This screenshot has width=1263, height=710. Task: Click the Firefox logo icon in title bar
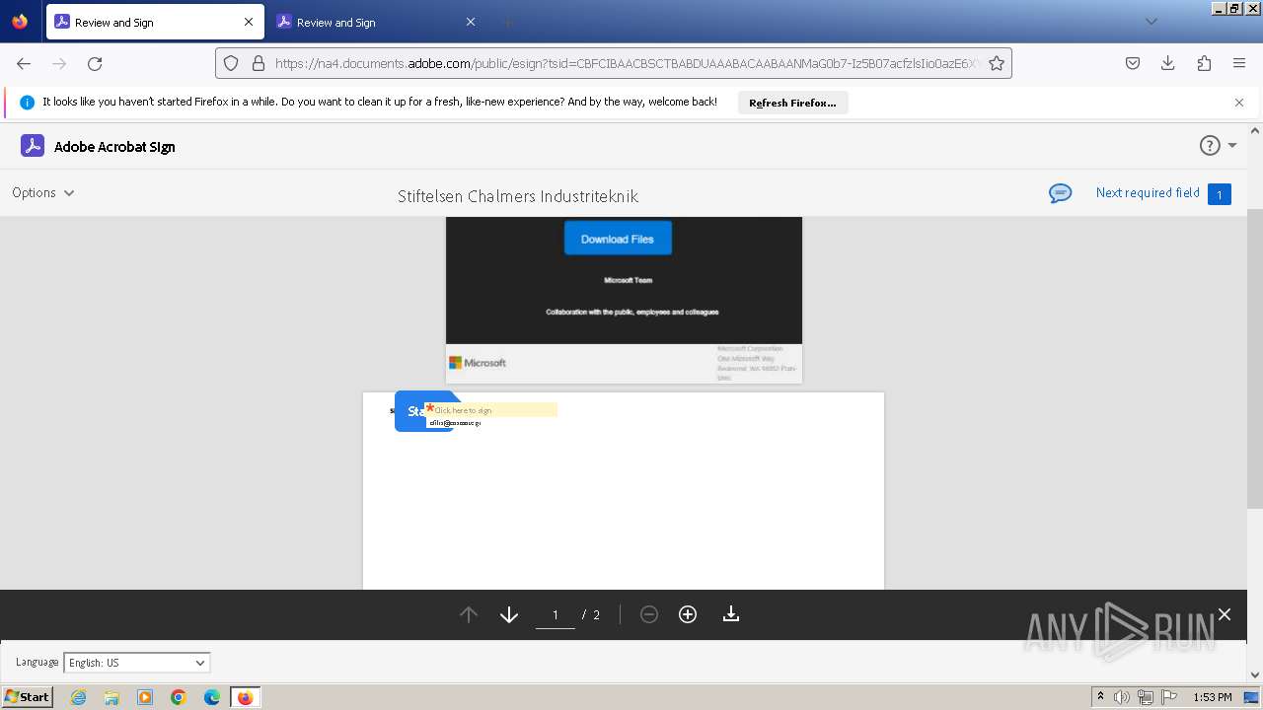point(20,21)
